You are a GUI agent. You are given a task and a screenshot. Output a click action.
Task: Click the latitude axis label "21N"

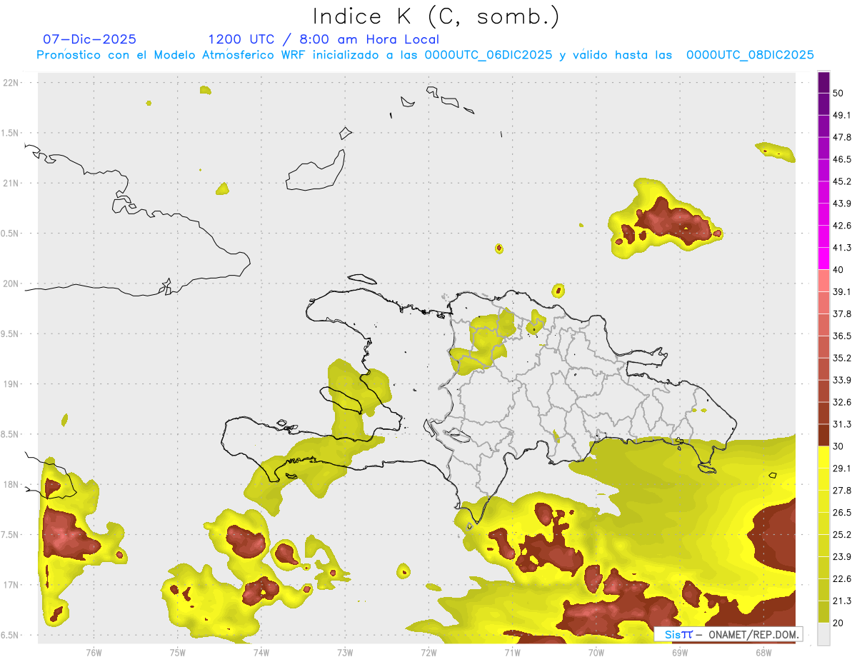[x=11, y=183]
